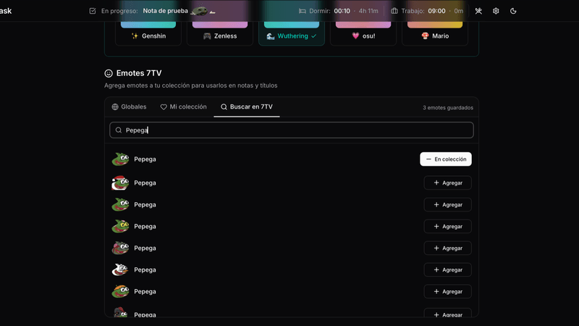This screenshot has height=326, width=579.
Task: Click the crossed tools icon in header
Action: (478, 11)
